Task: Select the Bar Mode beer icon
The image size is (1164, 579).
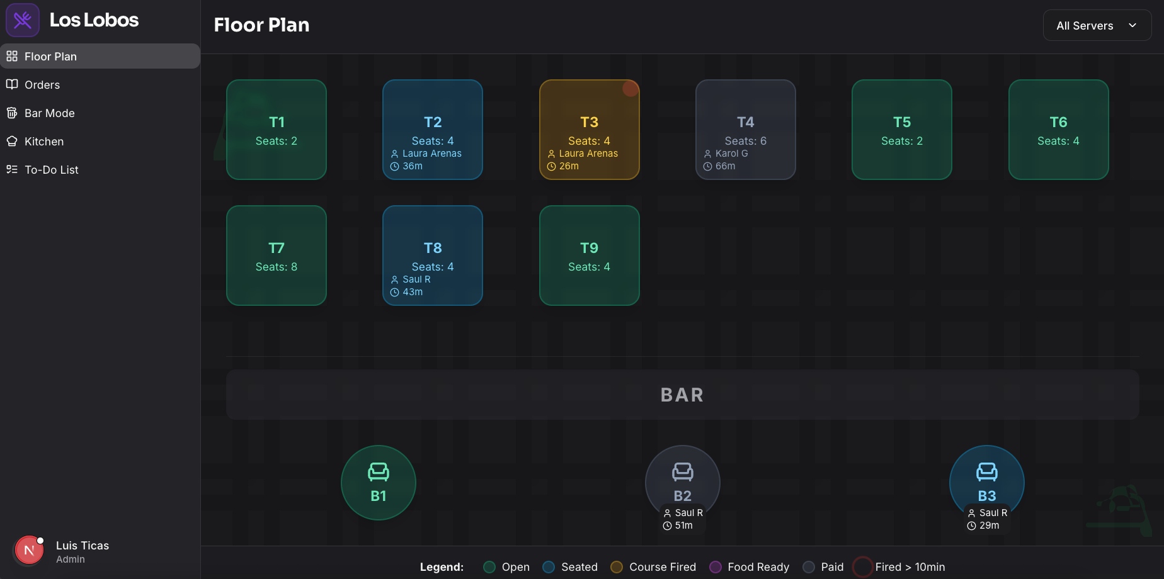Action: coord(12,113)
